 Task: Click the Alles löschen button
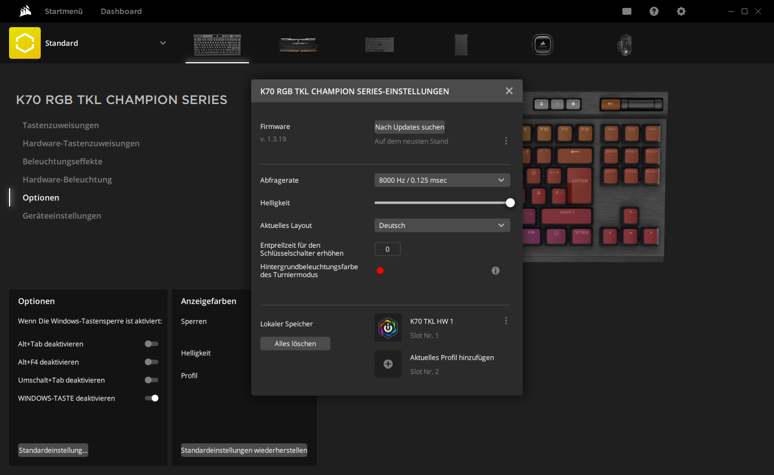[295, 344]
